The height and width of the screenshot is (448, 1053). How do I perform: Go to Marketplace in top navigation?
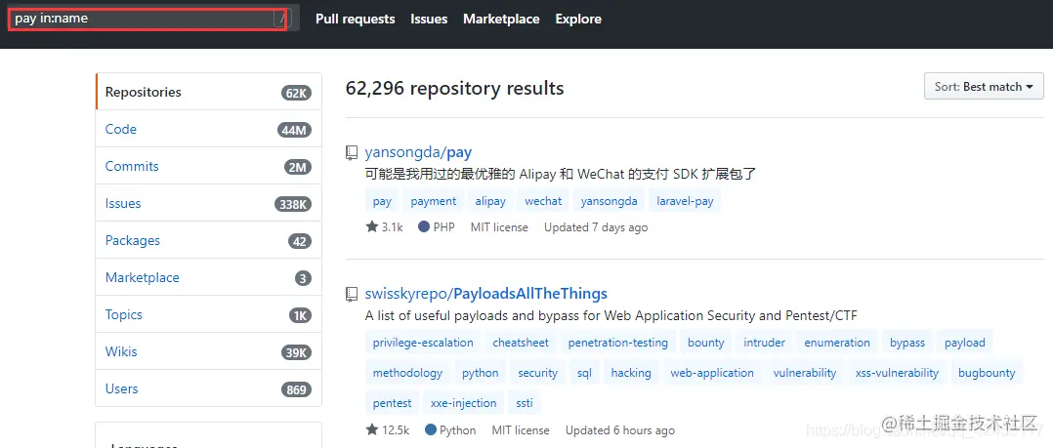coord(501,20)
